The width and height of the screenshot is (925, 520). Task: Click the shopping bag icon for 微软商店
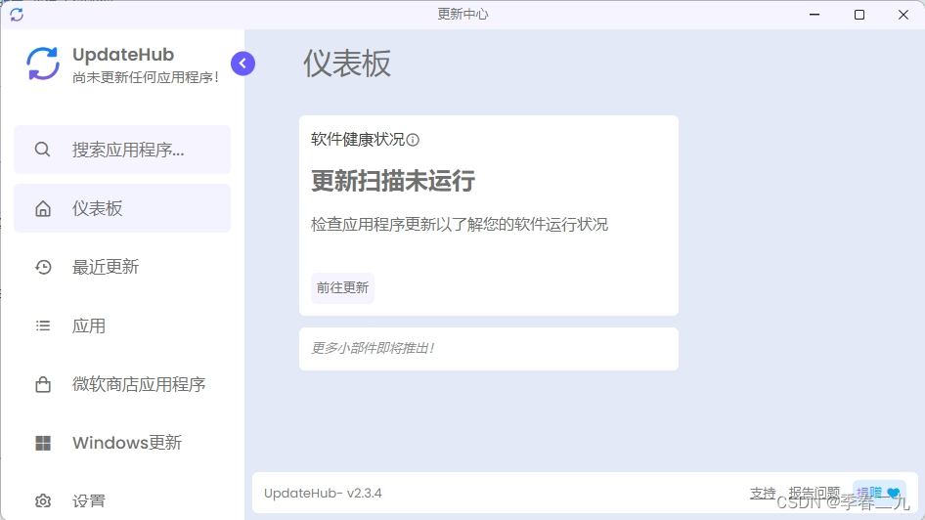(42, 384)
